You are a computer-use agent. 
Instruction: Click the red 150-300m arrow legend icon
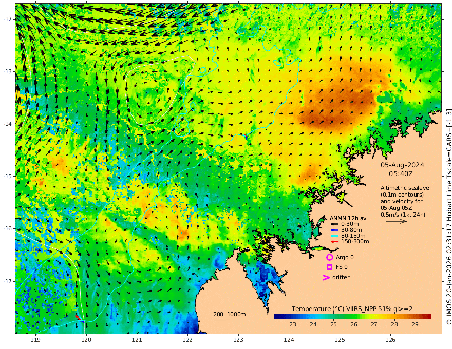coord(334,242)
